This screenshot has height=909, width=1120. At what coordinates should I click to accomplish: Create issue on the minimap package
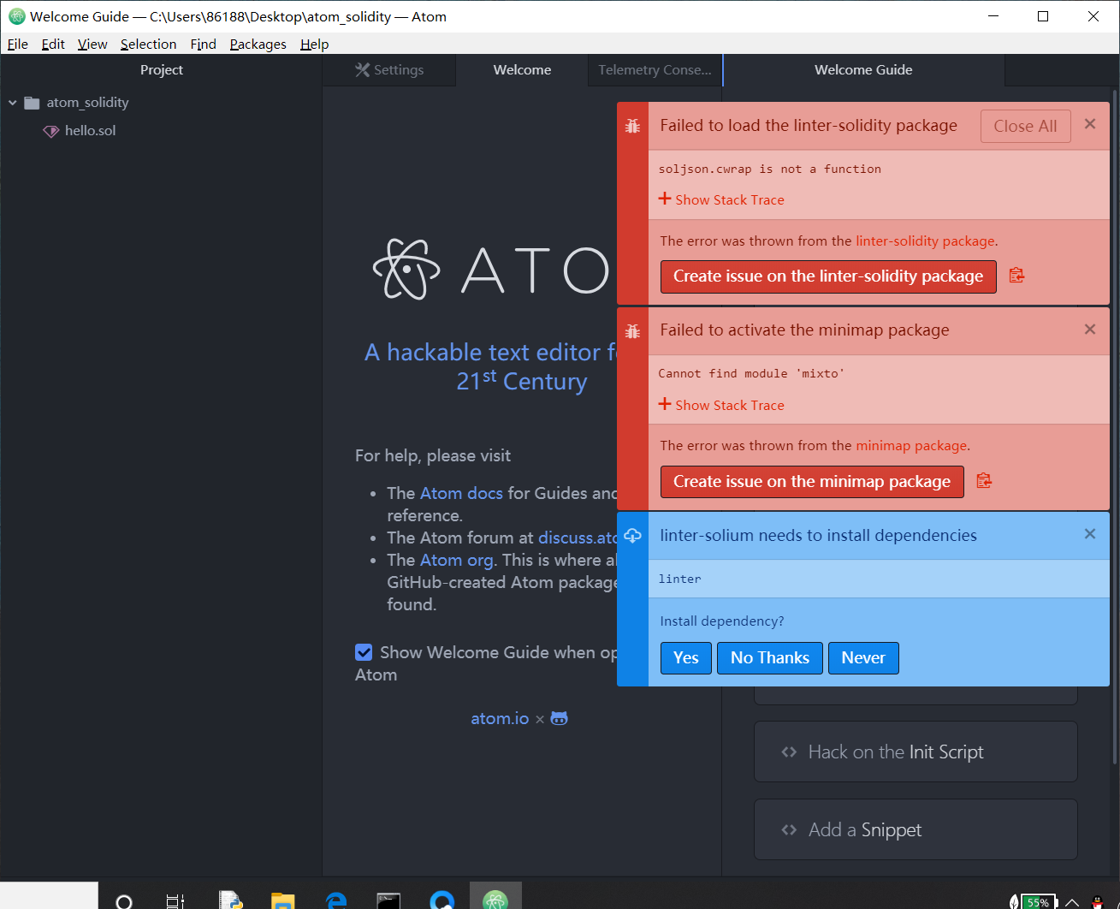(812, 482)
